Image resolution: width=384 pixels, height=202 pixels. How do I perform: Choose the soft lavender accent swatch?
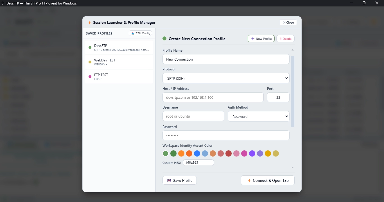(260, 153)
